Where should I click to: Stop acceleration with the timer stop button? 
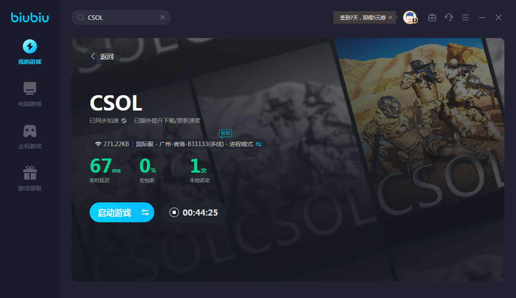pos(174,212)
